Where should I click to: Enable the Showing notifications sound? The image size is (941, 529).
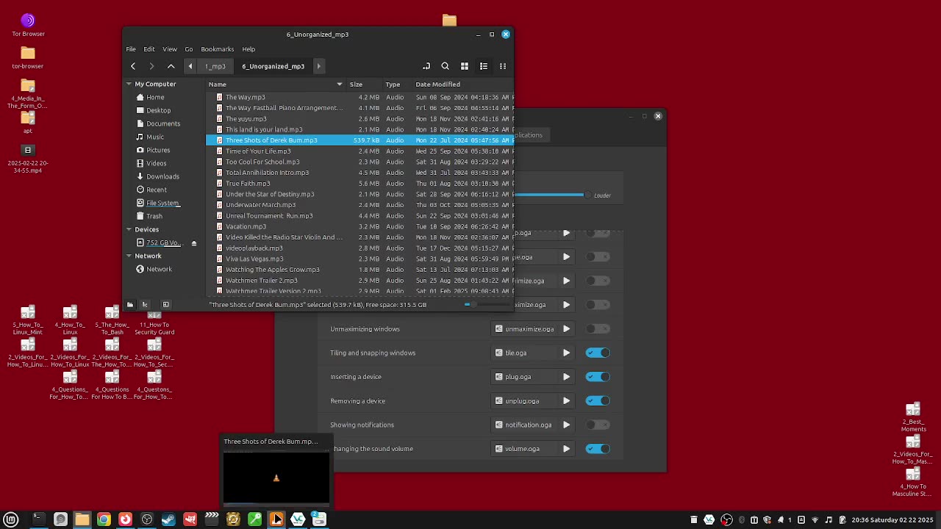(598, 425)
